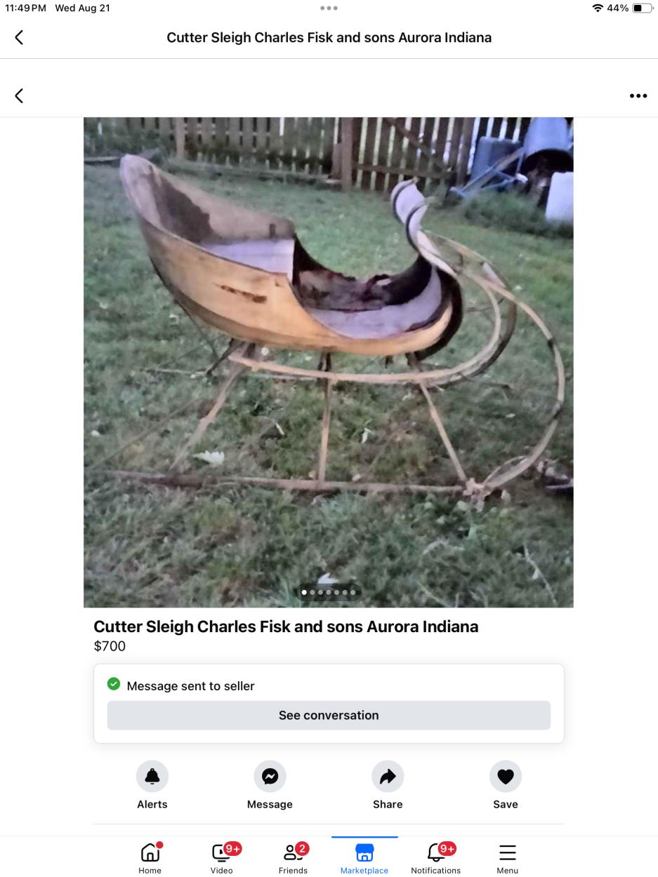Go back using the top header arrow
This screenshot has height=877, width=658.
coord(19,37)
